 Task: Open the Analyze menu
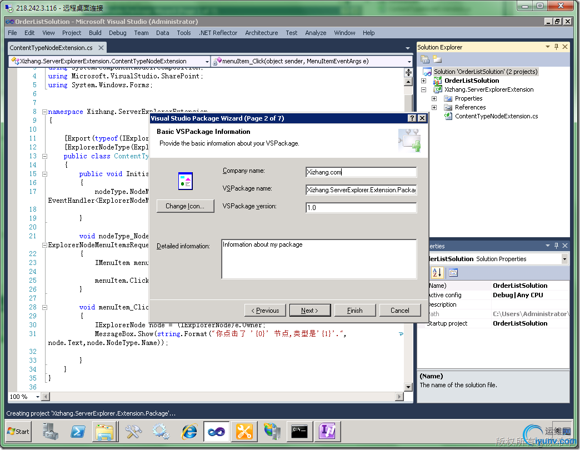coord(316,33)
